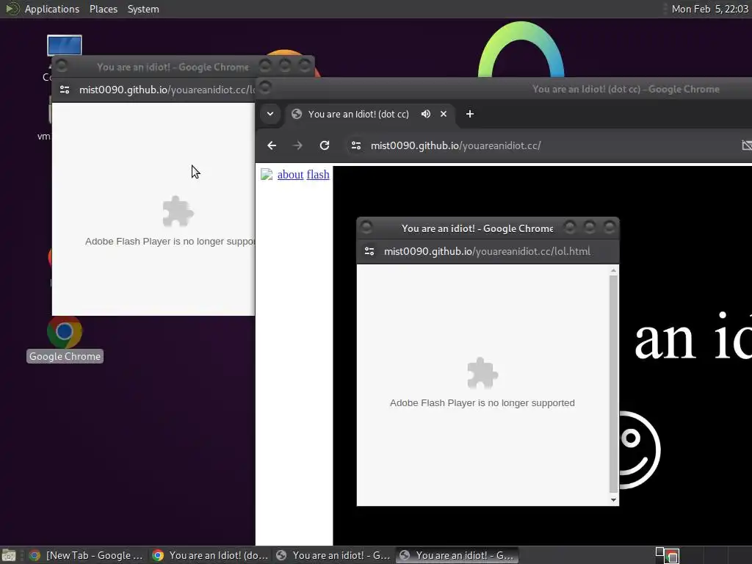Click the 'about' link
752x564 pixels.
(x=290, y=175)
